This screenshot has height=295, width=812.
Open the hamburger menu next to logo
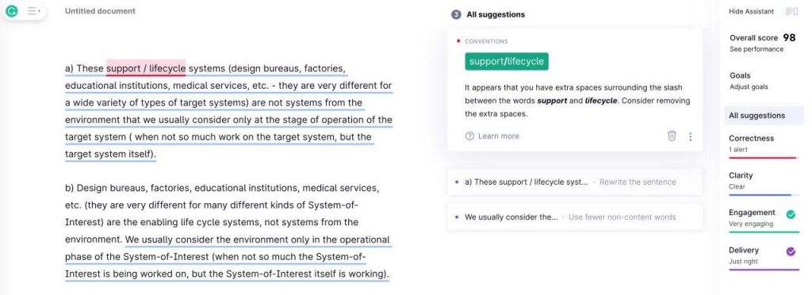tap(33, 11)
